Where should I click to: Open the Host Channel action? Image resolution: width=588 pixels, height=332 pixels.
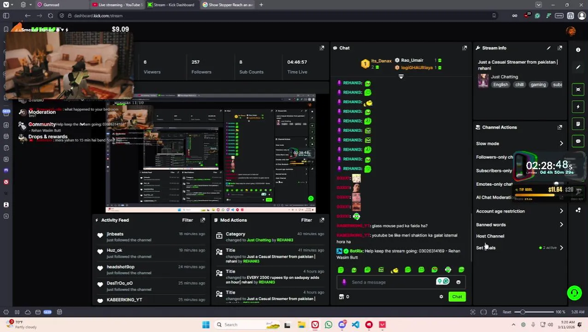490,236
